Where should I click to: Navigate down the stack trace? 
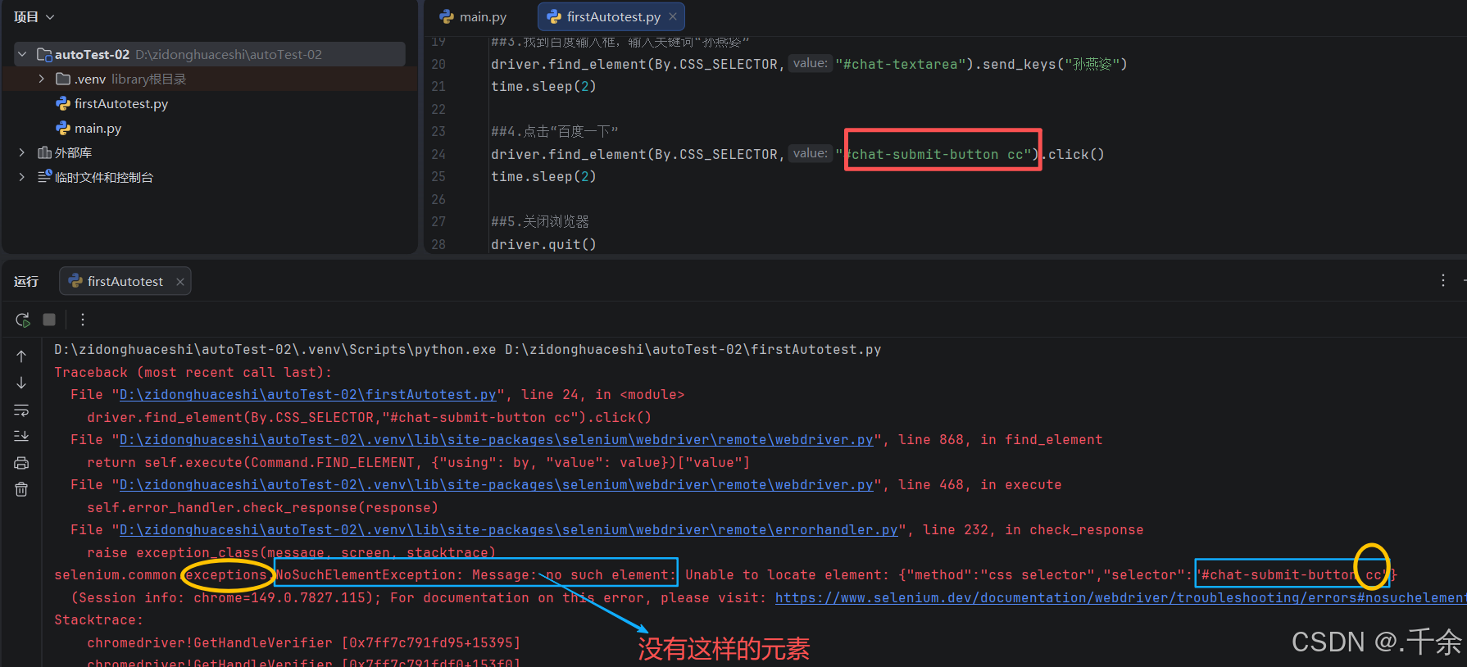(21, 383)
